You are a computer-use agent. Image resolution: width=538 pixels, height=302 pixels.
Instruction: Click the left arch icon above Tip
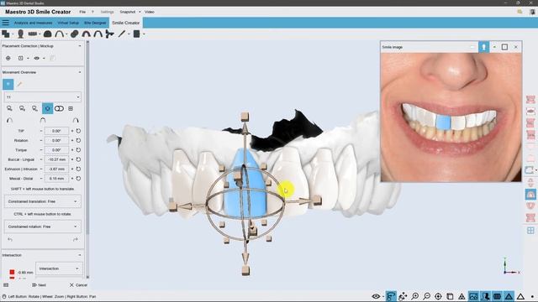(9, 120)
